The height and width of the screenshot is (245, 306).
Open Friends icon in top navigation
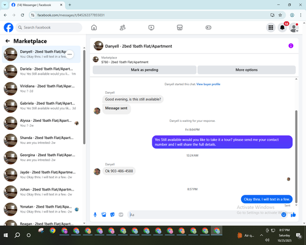tap(122, 28)
